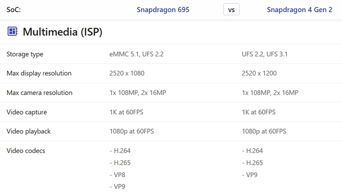
Task: Click the 2520 x 1200 resolution value
Action: (259, 73)
